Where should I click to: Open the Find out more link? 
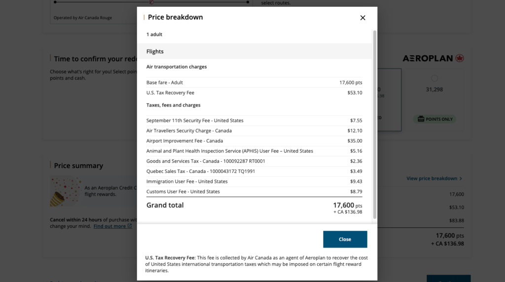[109, 226]
